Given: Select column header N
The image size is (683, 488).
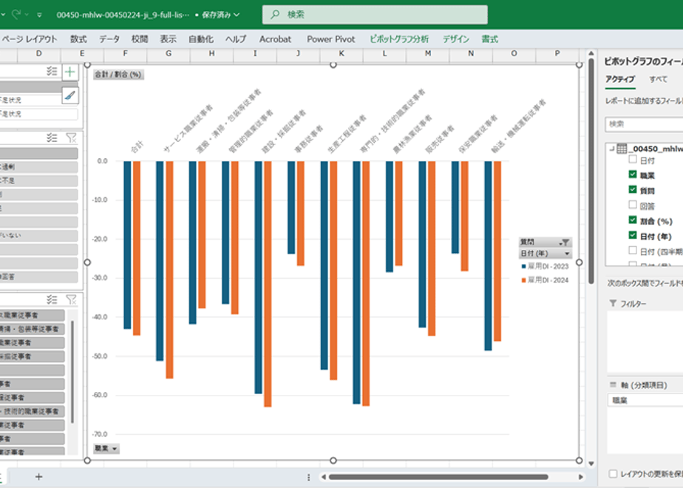Looking at the screenshot, I should [471, 53].
